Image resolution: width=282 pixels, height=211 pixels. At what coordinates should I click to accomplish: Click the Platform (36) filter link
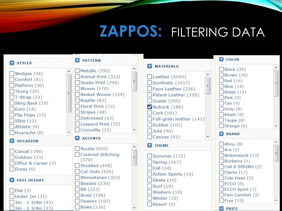click(x=29, y=85)
